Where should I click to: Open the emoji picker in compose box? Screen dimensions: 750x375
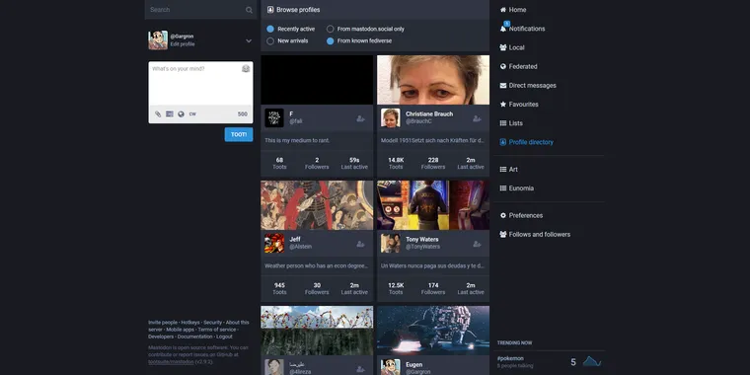[x=246, y=69]
